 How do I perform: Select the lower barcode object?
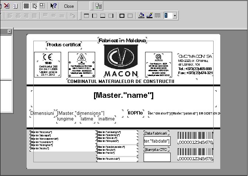(x=195, y=154)
